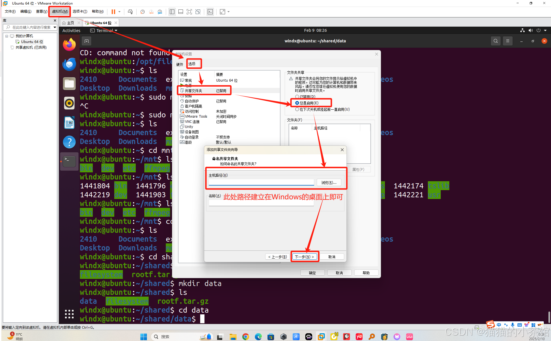Collapse the 我的计算机 tree node
The image size is (551, 341).
click(x=7, y=36)
